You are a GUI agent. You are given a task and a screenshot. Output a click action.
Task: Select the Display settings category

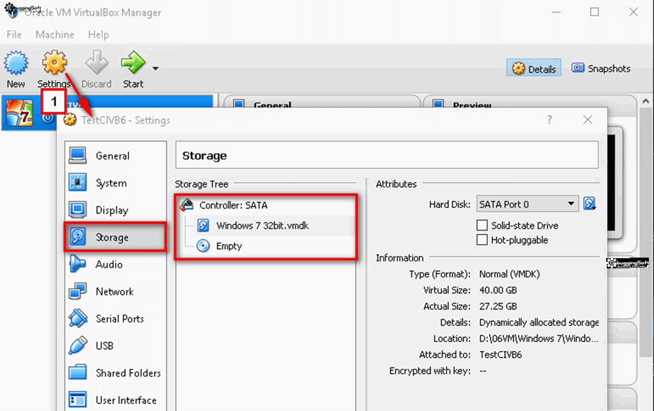[x=116, y=210]
